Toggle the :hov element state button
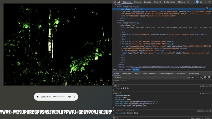 point(193,77)
